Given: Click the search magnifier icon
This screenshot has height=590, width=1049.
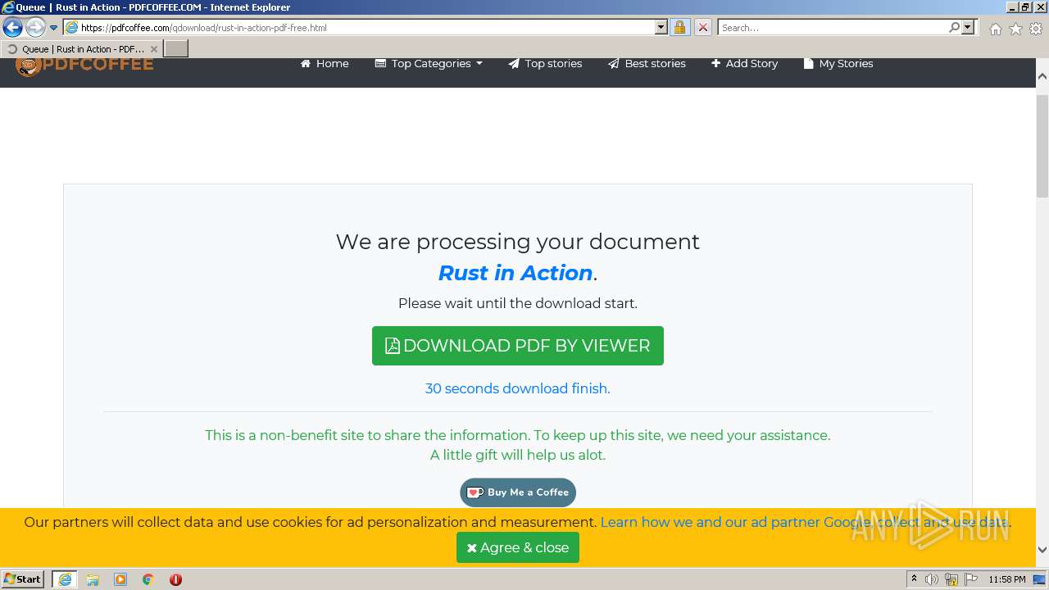Looking at the screenshot, I should [x=954, y=27].
